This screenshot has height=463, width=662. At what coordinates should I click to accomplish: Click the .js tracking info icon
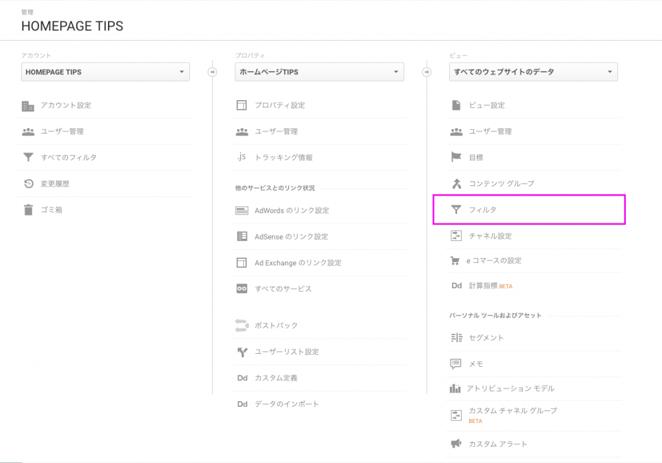[x=242, y=158]
